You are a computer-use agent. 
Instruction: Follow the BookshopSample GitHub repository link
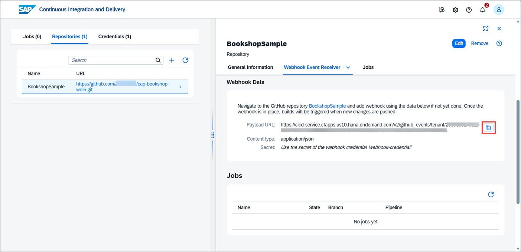(327, 106)
